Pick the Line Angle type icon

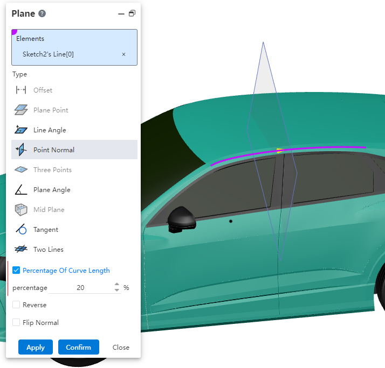coord(21,130)
